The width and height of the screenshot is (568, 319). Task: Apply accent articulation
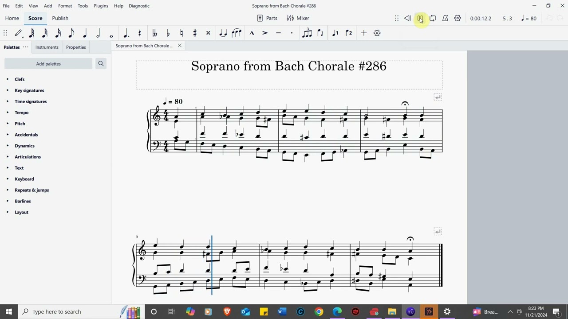pyautogui.click(x=265, y=33)
